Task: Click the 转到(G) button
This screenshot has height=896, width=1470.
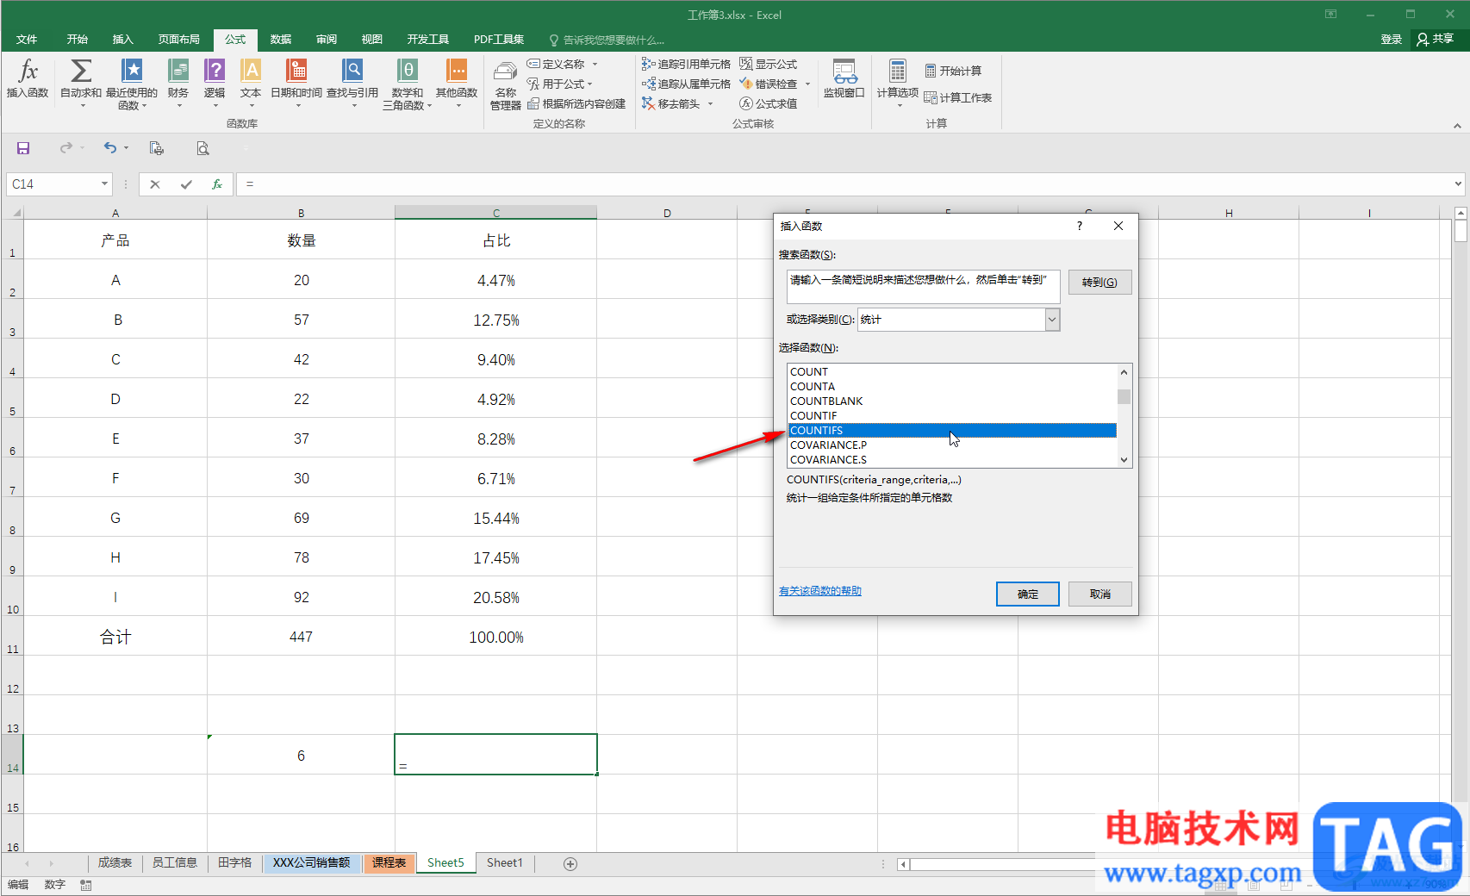Action: [x=1100, y=283]
